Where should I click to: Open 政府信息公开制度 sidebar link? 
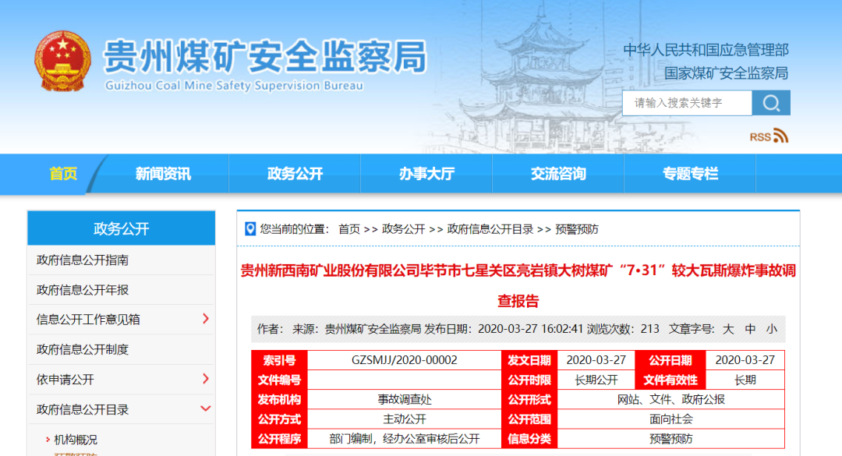83,350
